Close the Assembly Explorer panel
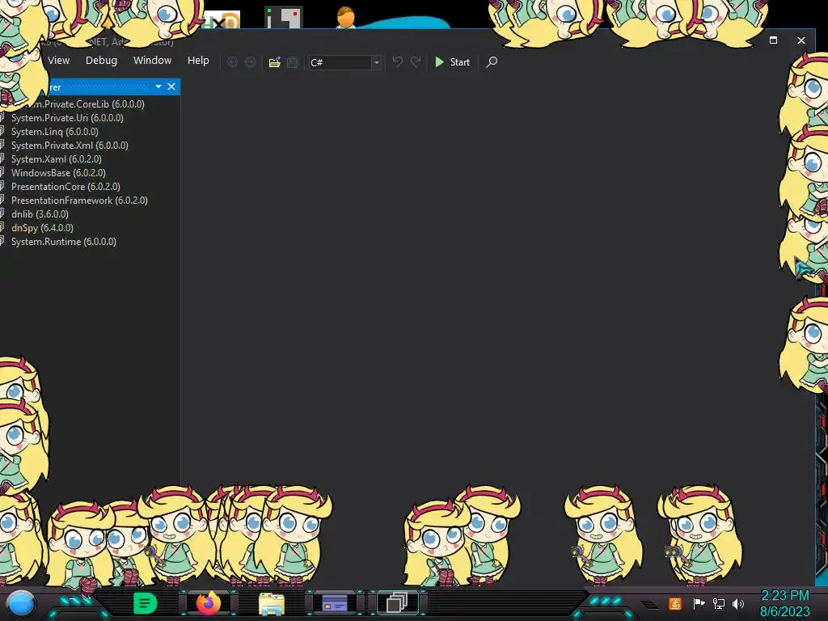The image size is (828, 621). coord(171,87)
